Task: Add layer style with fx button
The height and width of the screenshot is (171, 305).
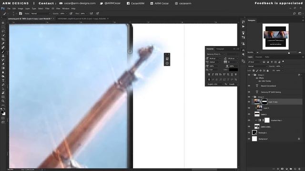Action: [278, 169]
